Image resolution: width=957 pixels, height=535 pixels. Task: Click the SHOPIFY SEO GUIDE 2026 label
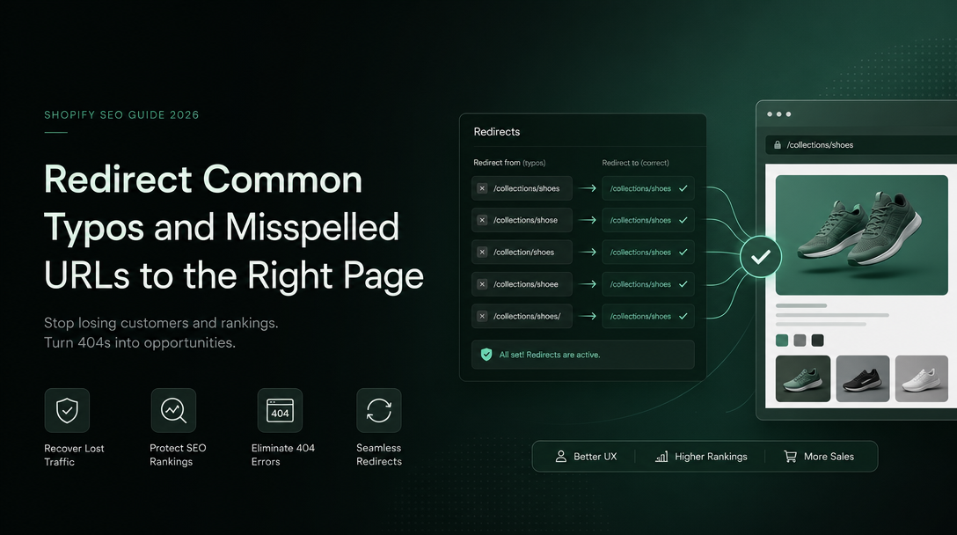click(x=121, y=114)
